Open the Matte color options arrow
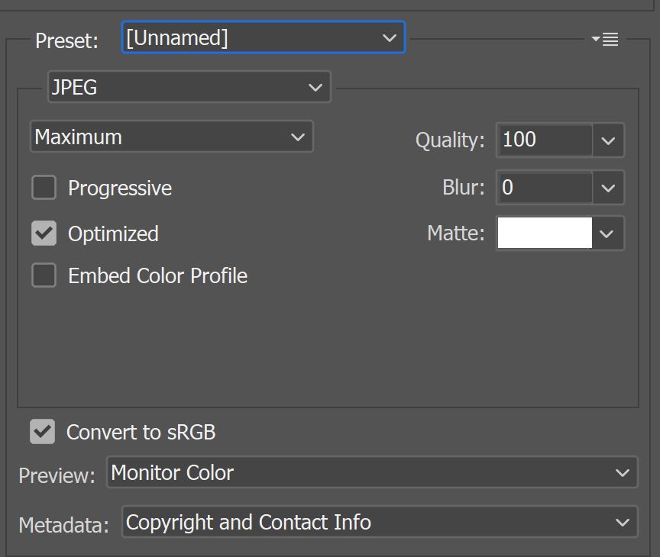The height and width of the screenshot is (557, 660). [x=607, y=233]
